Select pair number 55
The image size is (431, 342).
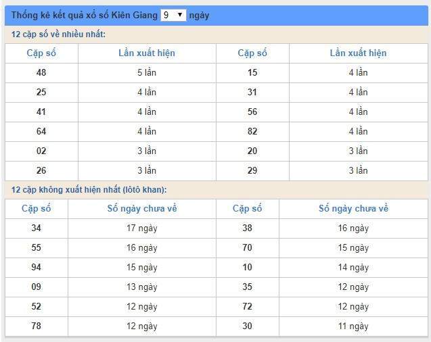click(37, 247)
